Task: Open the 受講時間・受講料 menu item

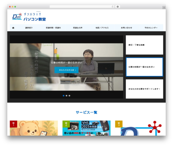Action: 53,28
